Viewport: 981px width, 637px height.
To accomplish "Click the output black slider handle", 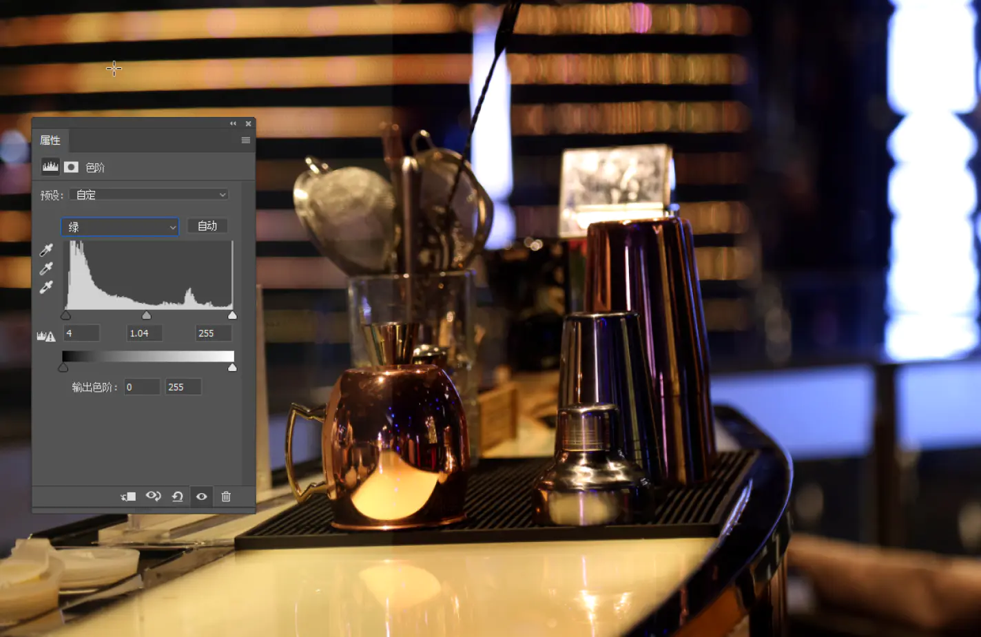I will [x=63, y=368].
